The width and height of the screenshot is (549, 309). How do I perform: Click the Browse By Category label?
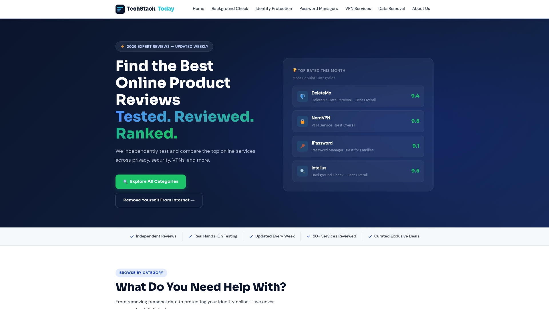pyautogui.click(x=141, y=273)
